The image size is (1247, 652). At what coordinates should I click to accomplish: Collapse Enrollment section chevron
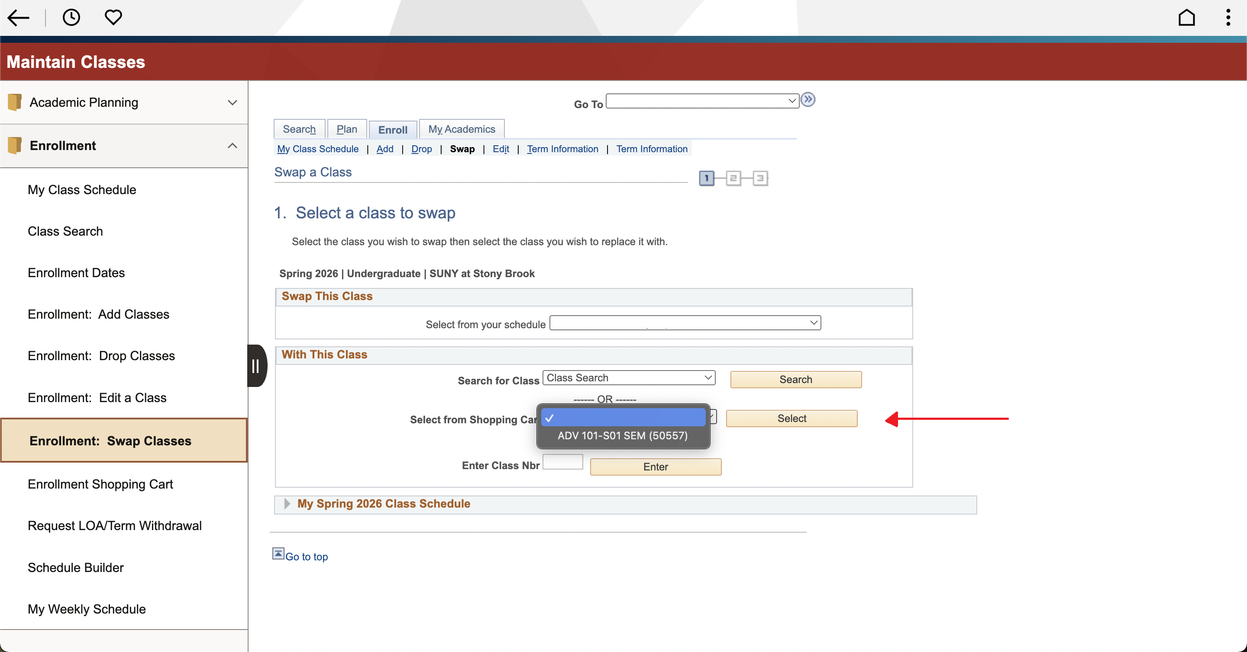[x=233, y=145]
